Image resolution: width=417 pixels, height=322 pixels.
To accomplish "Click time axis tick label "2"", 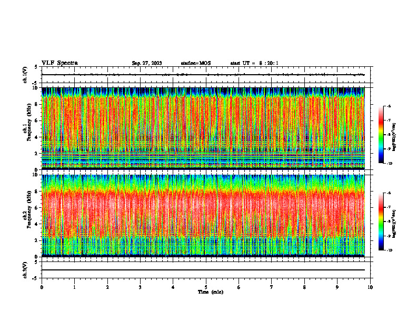I will pyautogui.click(x=107, y=287).
